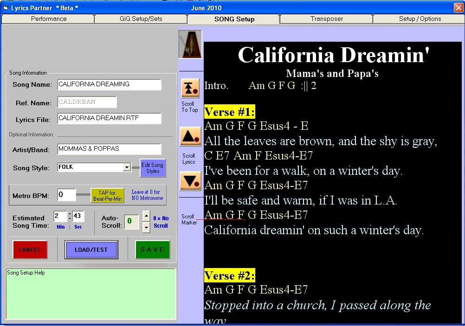Click the Metro BPM input field
Viewport: 465px width, 326px height.
pyautogui.click(x=66, y=195)
